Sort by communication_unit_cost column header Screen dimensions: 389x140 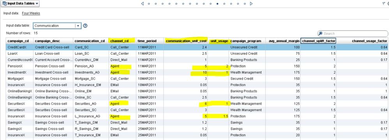(186, 41)
